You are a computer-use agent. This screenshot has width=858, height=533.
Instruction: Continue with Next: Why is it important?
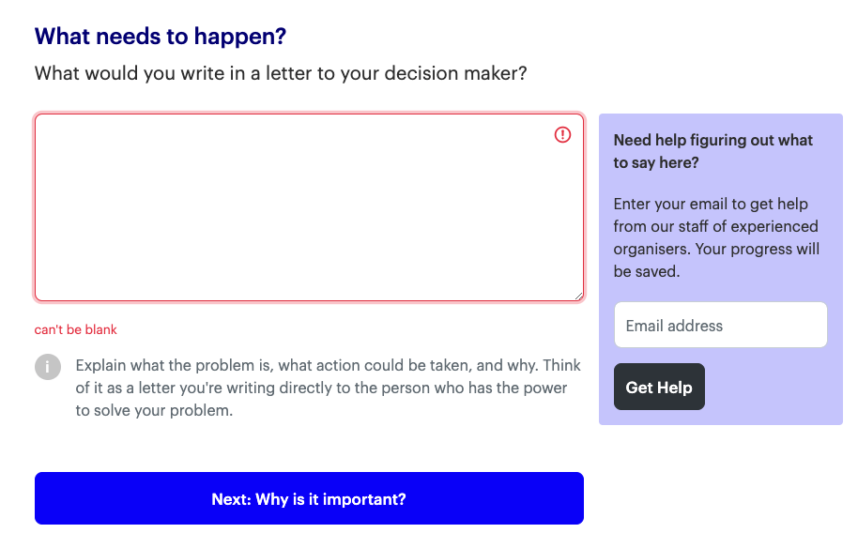[x=309, y=498]
